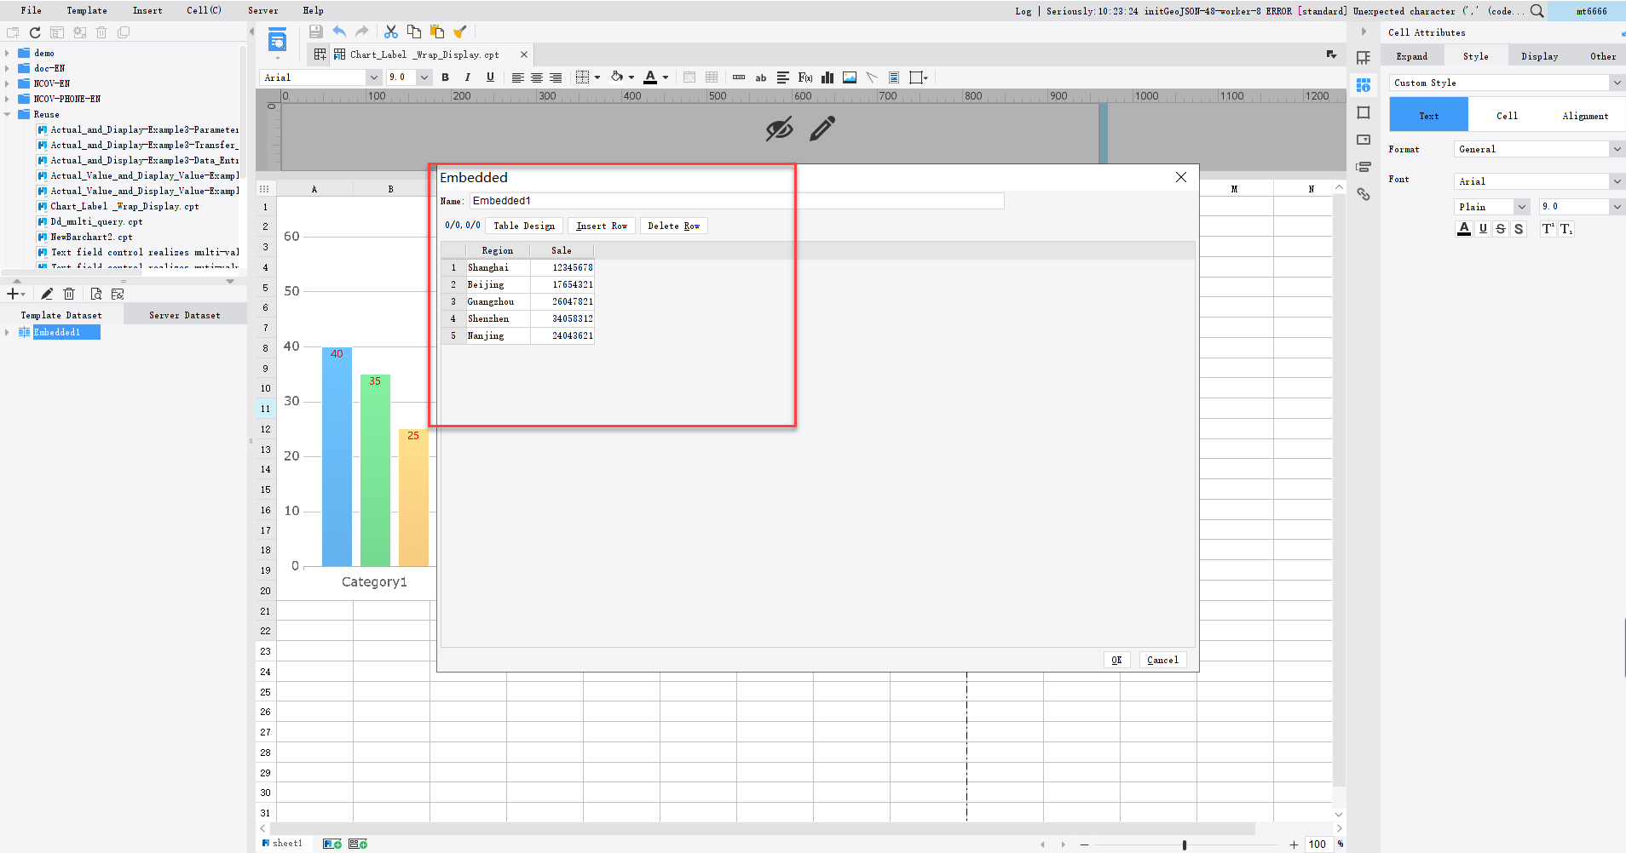Delete selected dataset with trash icon

click(69, 294)
